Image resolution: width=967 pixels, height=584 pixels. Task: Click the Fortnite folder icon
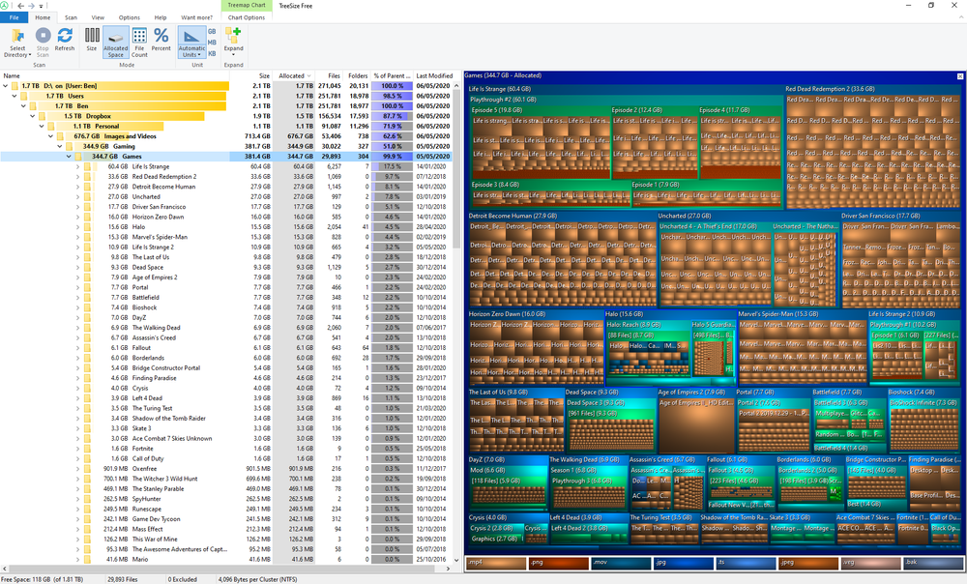pos(87,449)
